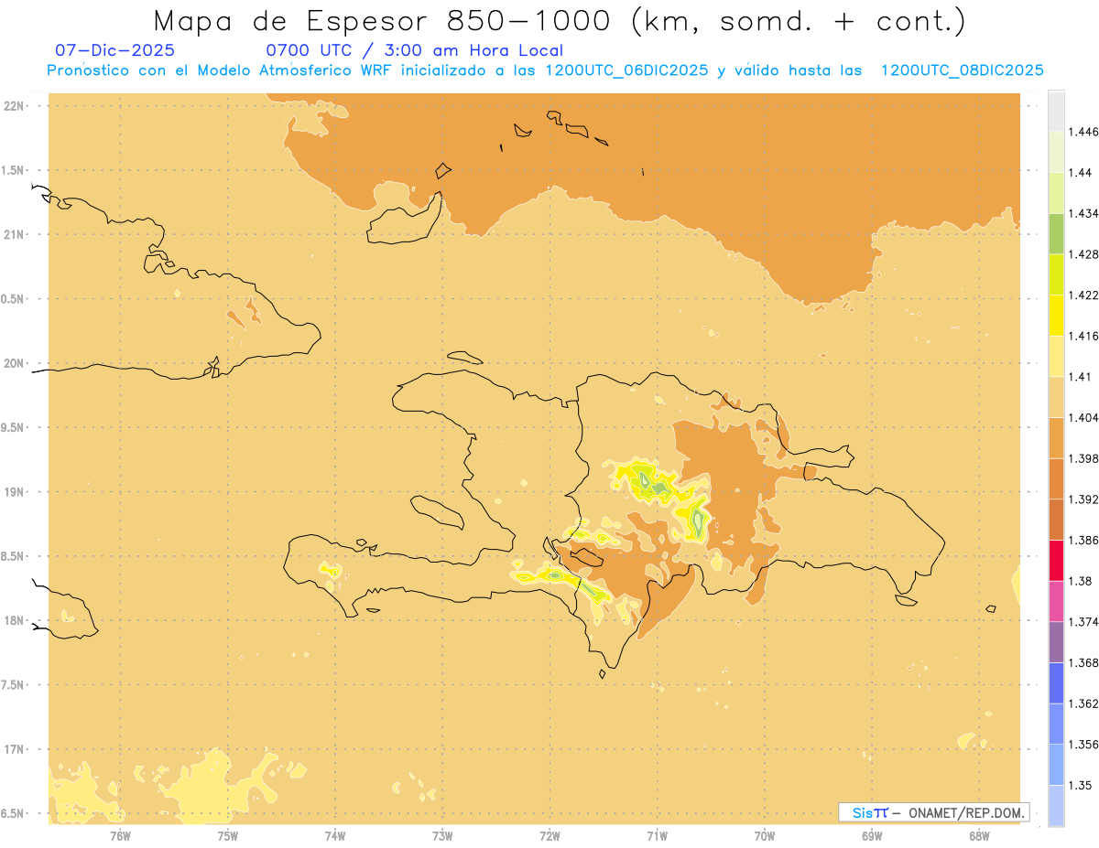Click the 72W longitude label
The height and width of the screenshot is (848, 1099).
(x=549, y=835)
